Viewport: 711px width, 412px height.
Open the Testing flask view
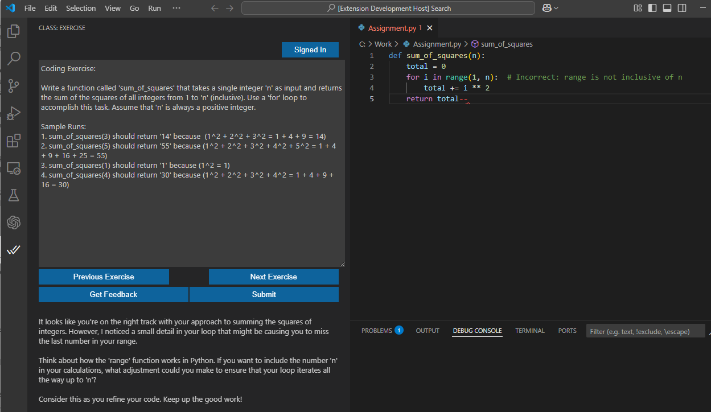coord(14,196)
